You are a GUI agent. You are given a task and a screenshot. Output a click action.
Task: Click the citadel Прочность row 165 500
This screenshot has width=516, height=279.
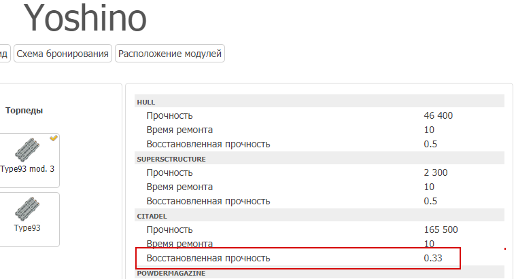[x=320, y=229]
